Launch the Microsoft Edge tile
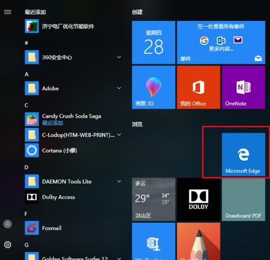The image size is (270, 260). [244, 155]
